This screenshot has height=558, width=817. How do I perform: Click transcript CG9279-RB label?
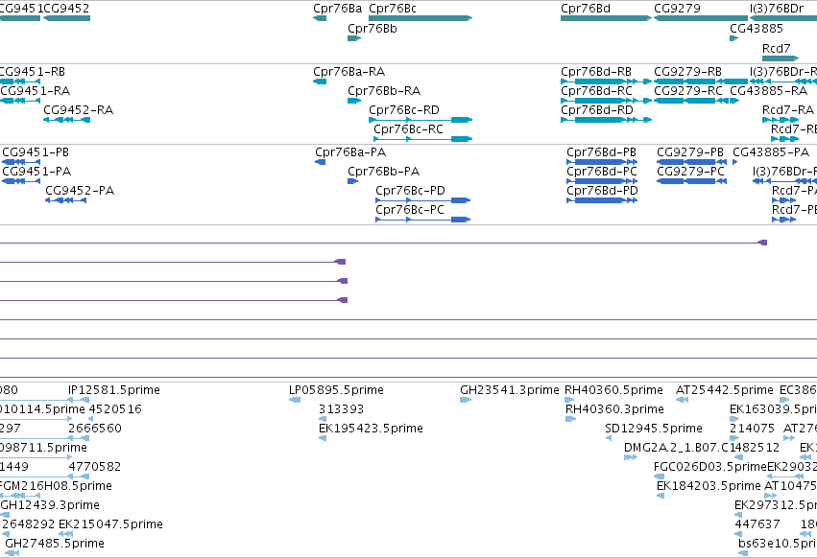(x=687, y=72)
